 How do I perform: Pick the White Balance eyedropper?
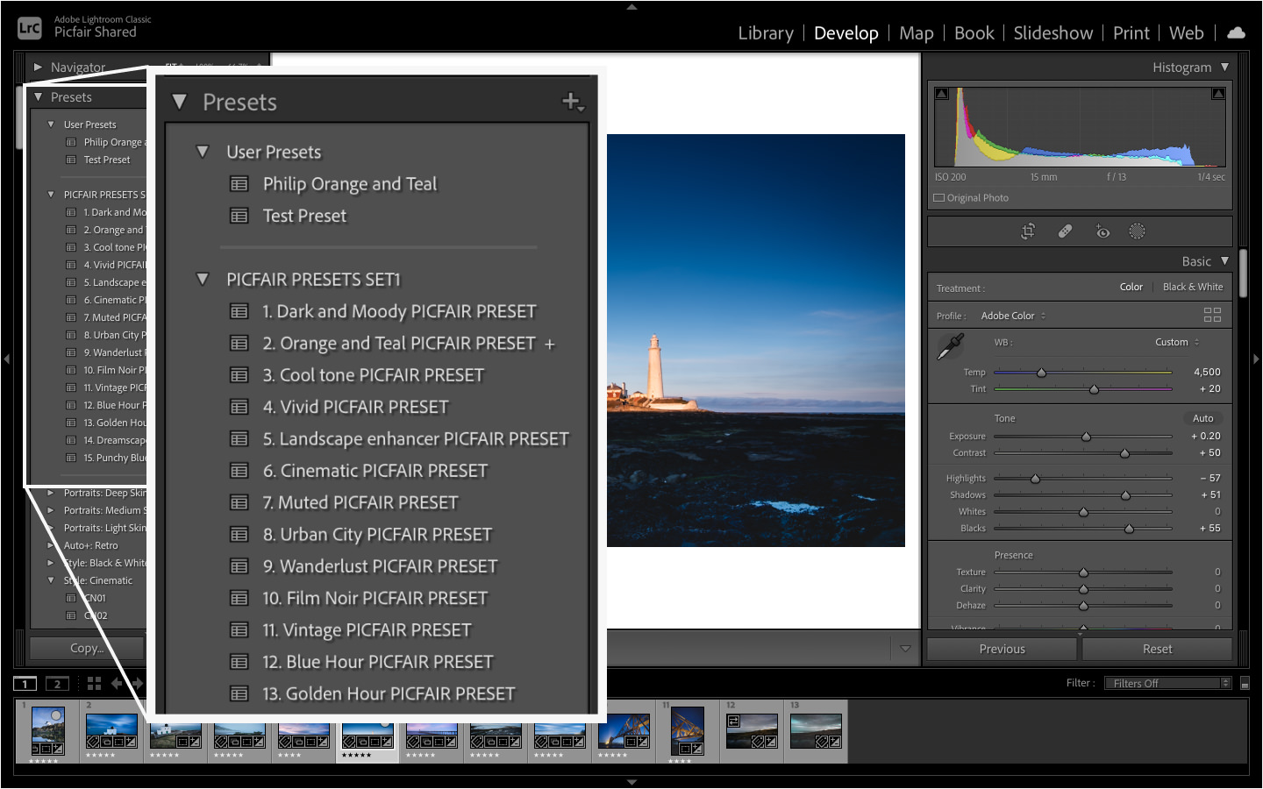(948, 346)
